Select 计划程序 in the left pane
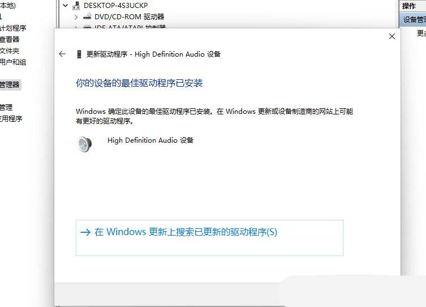 point(13,28)
